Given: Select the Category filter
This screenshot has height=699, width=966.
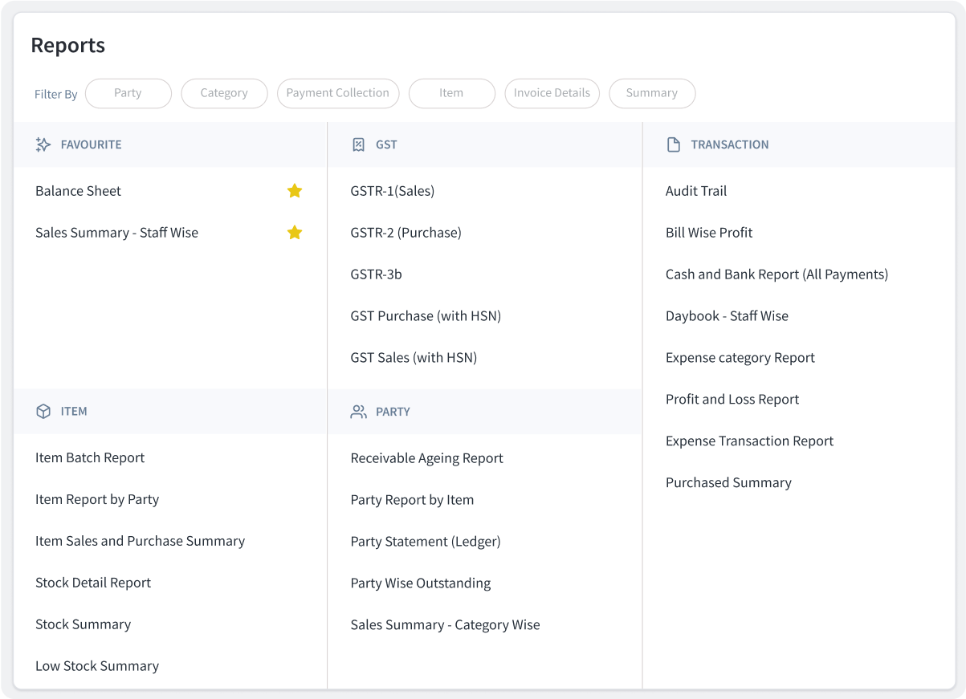Looking at the screenshot, I should [x=224, y=93].
